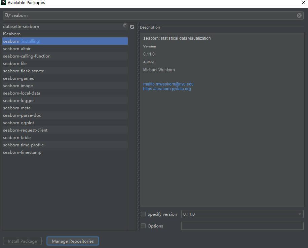Click the PyCharm icon in title bar

[x=3, y=2]
